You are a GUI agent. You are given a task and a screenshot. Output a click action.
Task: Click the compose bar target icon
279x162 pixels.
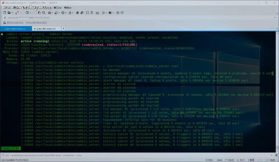click(3, 155)
